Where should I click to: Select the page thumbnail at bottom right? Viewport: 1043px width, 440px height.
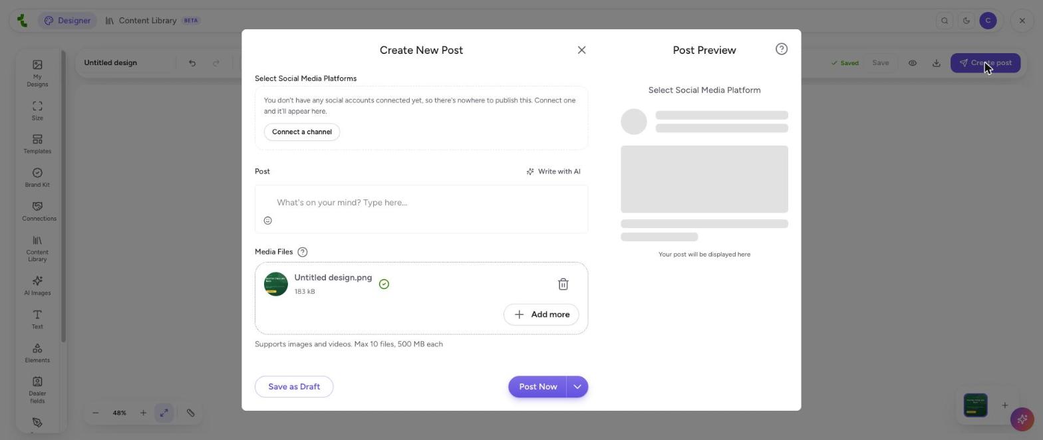click(x=976, y=405)
